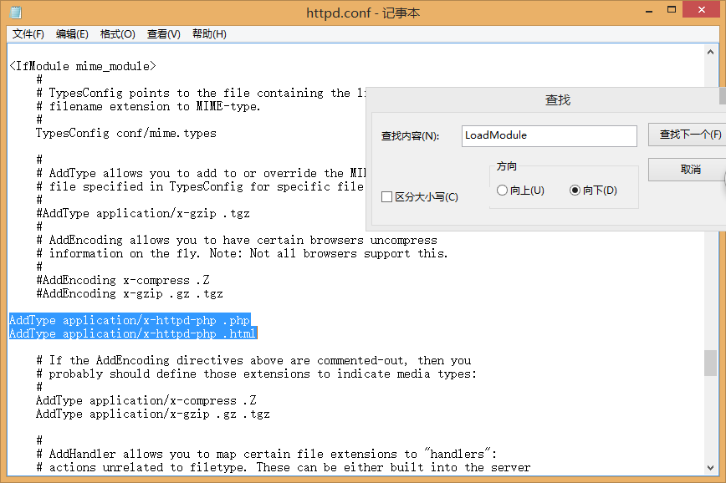The image size is (726, 483).
Task: Open the 格式(O) menu
Action: (x=118, y=34)
